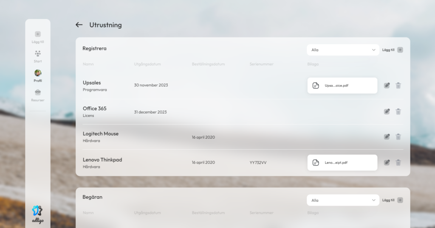Delete the Logitech Mouse entry

[398, 137]
